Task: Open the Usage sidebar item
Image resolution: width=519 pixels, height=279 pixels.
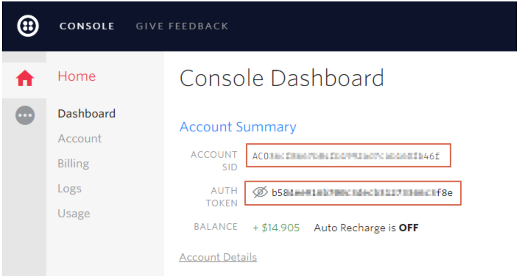Action: click(x=74, y=213)
